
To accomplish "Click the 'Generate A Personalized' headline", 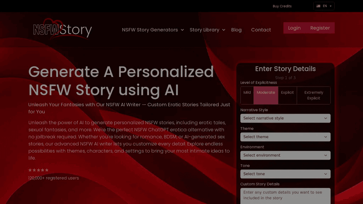I will [121, 72].
